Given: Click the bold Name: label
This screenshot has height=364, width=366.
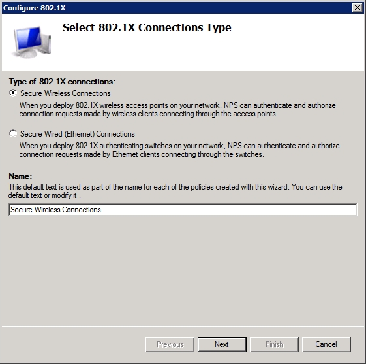Looking at the screenshot, I should coord(20,176).
